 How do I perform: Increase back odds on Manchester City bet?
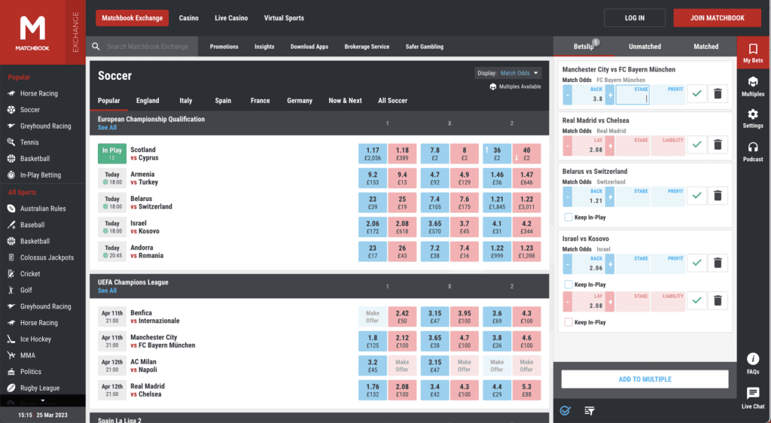click(x=610, y=94)
